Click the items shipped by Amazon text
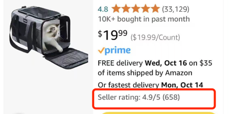 (145, 73)
